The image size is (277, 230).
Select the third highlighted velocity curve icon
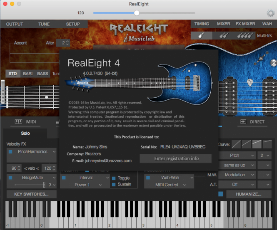point(257,144)
